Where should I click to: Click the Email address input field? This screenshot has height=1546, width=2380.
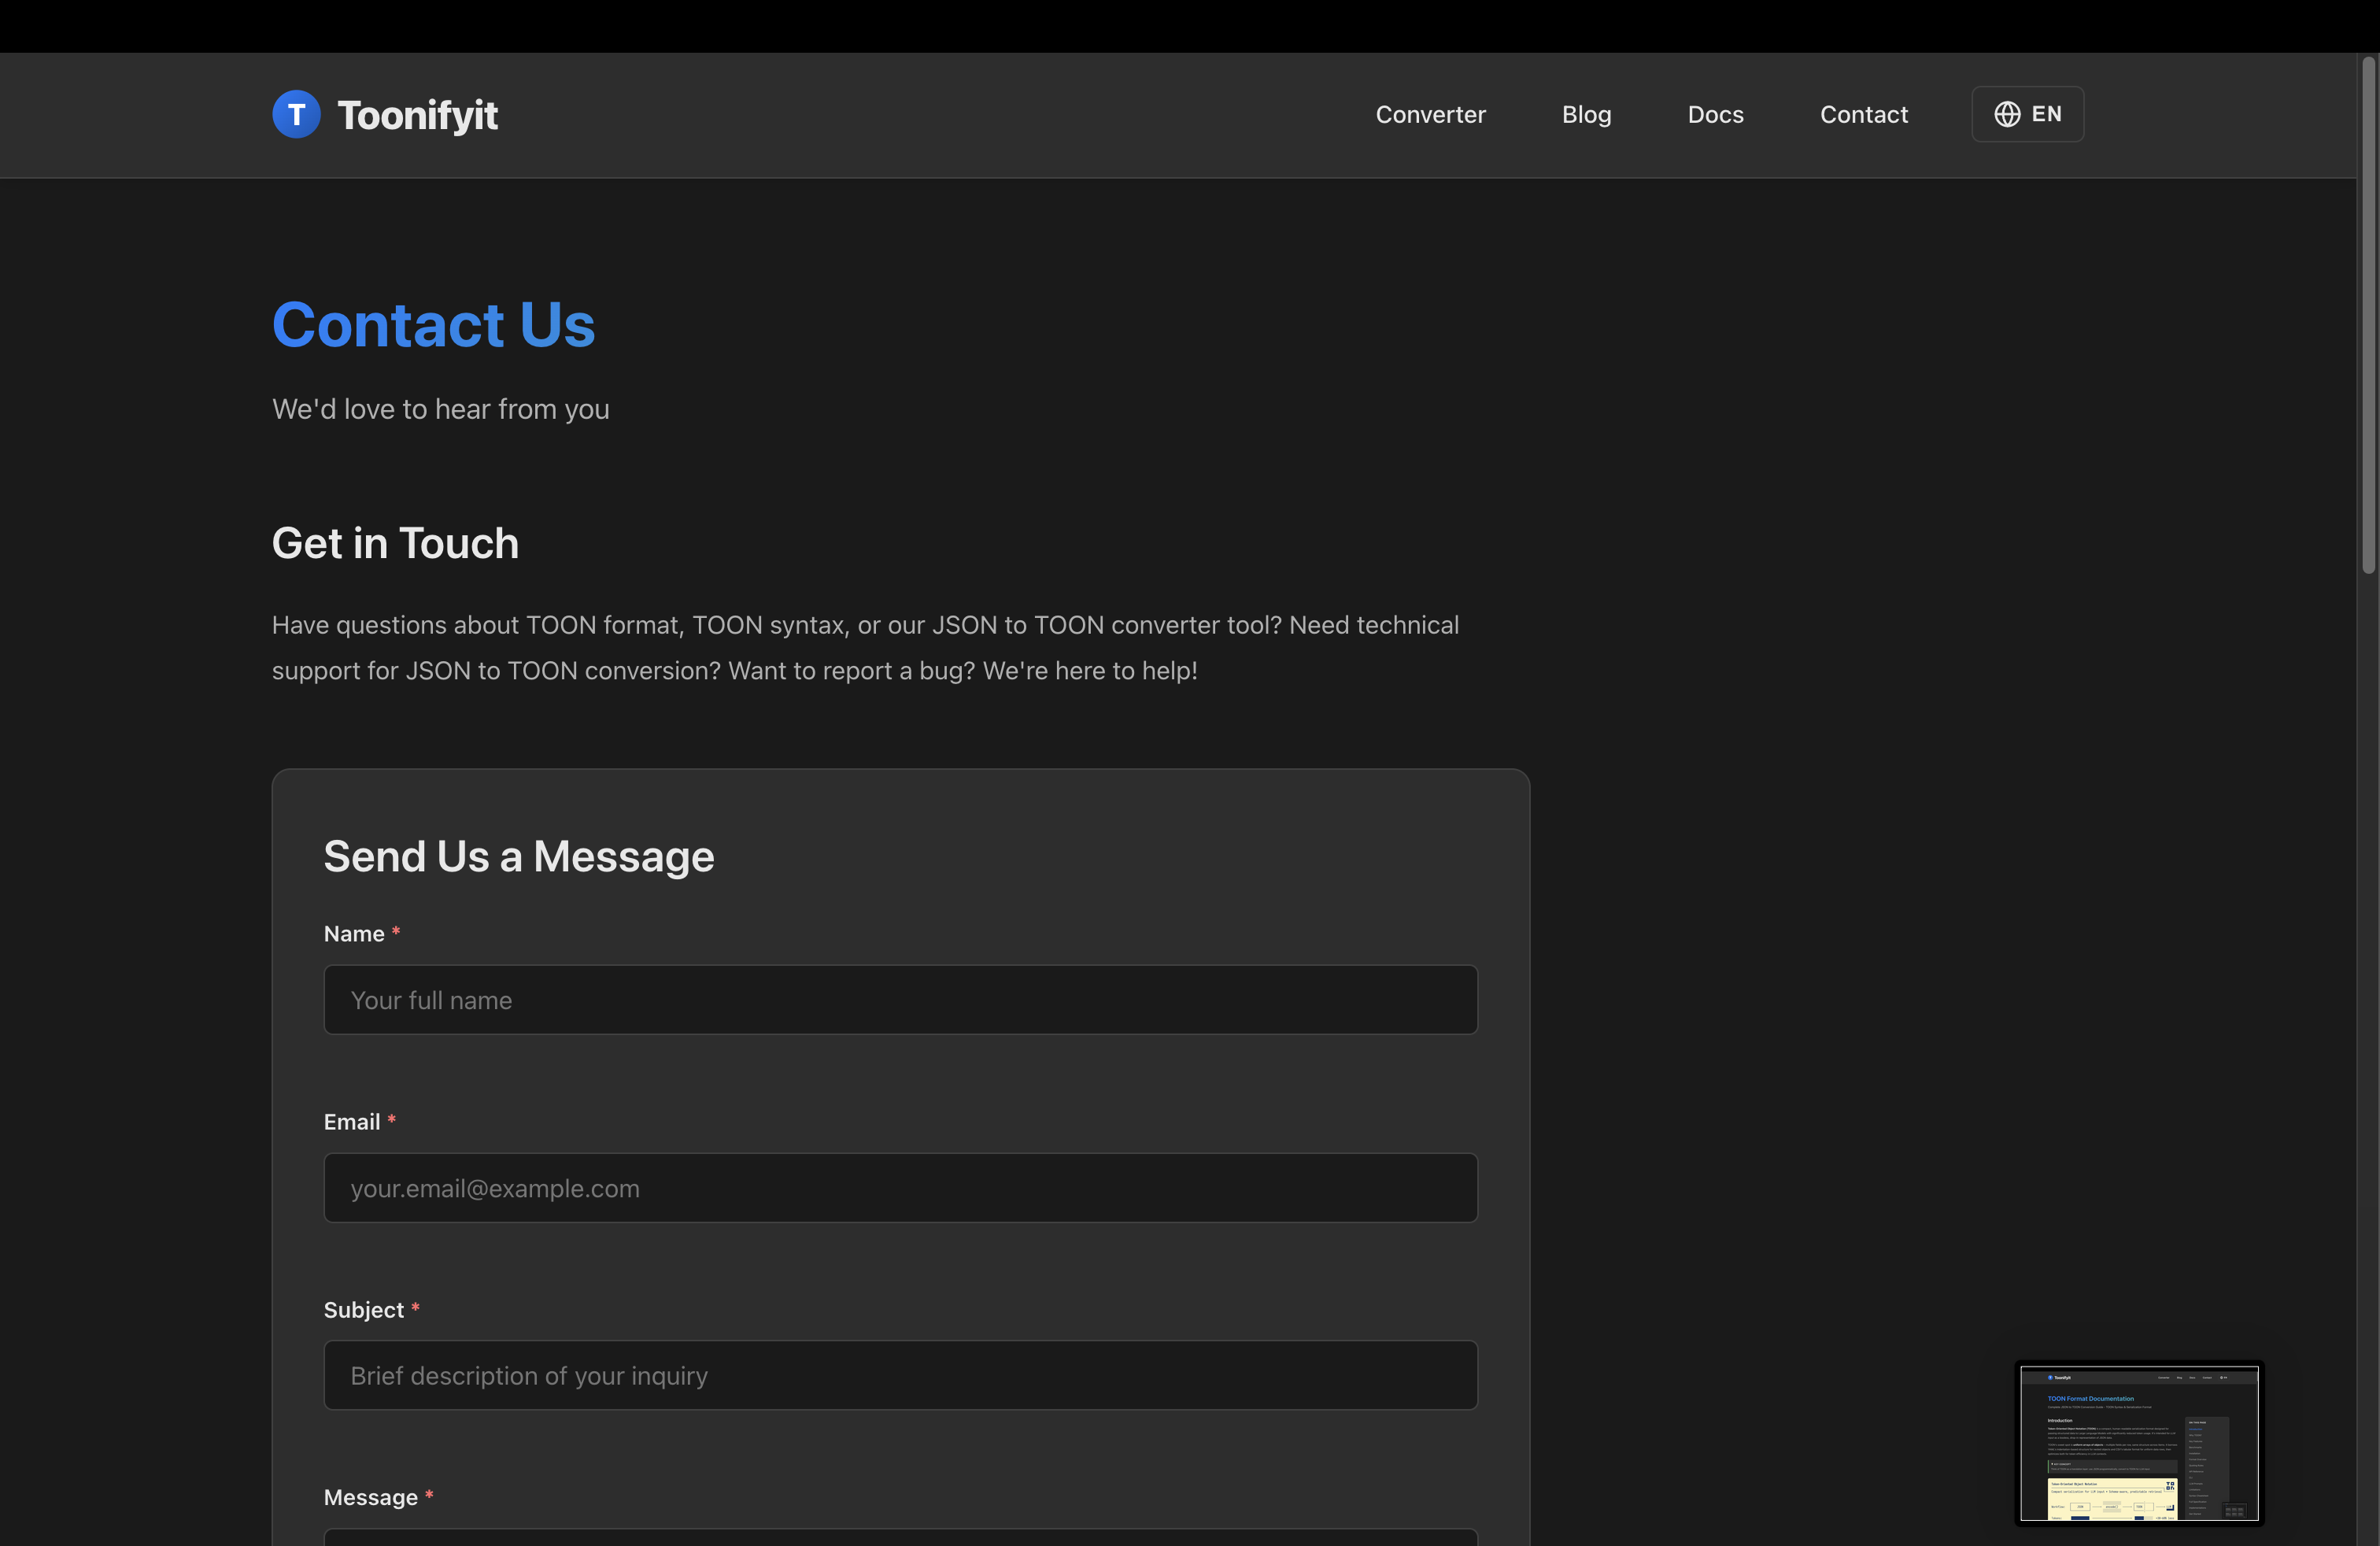pos(899,1188)
